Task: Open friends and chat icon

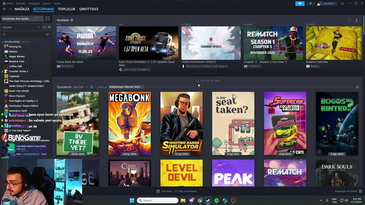Action: pyautogui.click(x=360, y=191)
